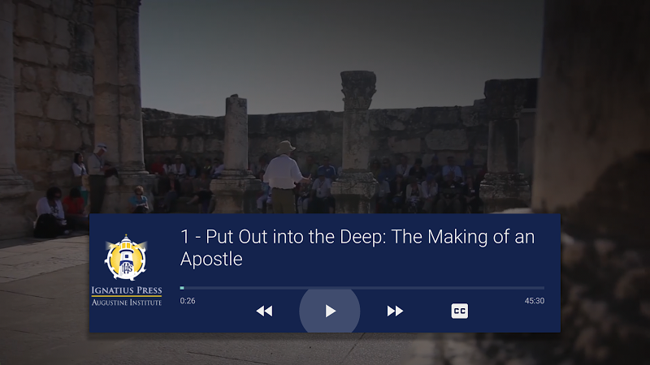Rewind the video with double-left arrows
This screenshot has width=650, height=365.
[x=264, y=311]
